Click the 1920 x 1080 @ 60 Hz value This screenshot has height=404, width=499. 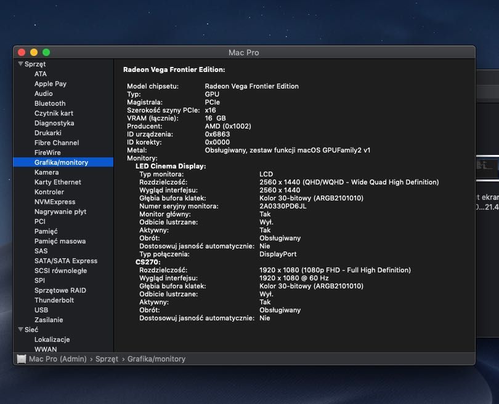click(294, 278)
